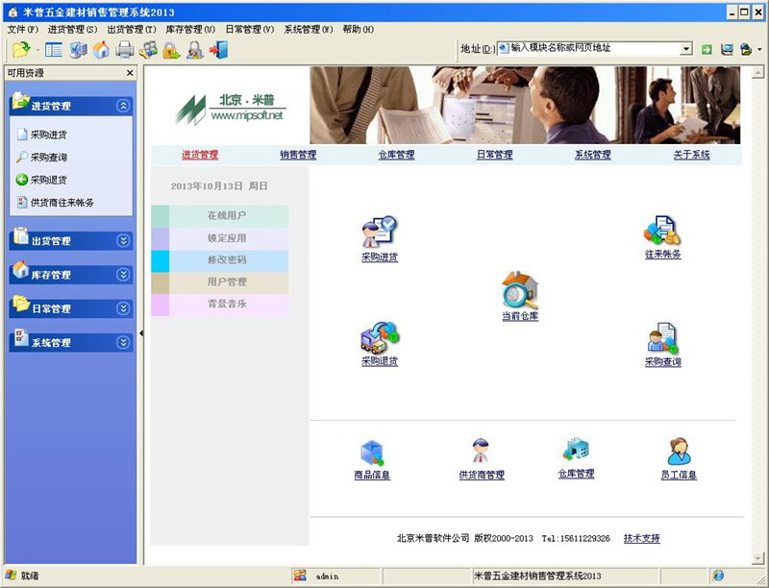Expand the 出货管理 sidebar group chevron
Image resolution: width=769 pixels, height=588 pixels.
point(123,240)
